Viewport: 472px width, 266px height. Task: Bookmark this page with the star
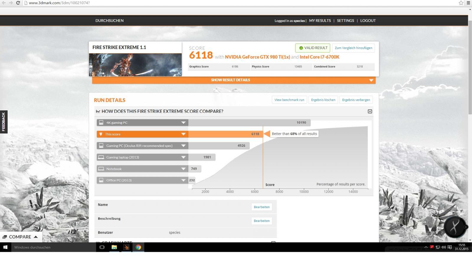click(461, 3)
